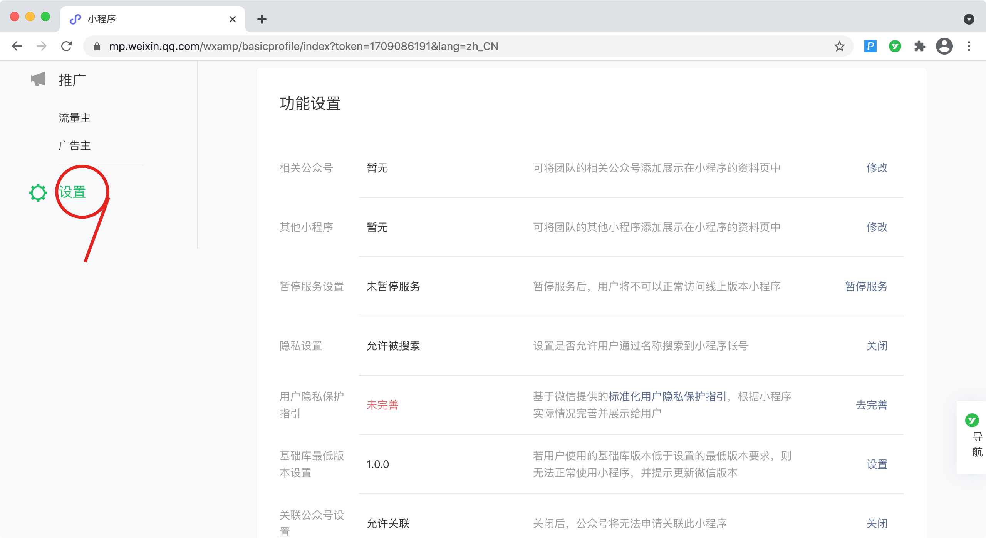Click the browser reload icon
This screenshot has height=538, width=986.
67,47
